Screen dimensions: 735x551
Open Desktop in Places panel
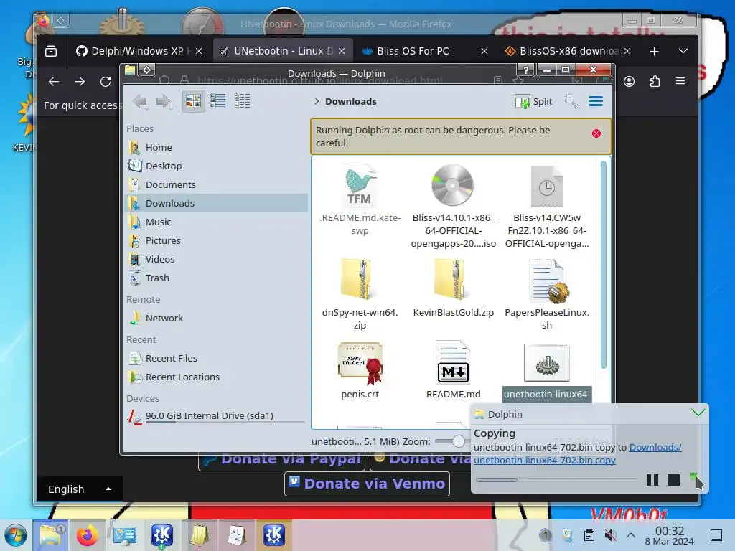[216, 166]
